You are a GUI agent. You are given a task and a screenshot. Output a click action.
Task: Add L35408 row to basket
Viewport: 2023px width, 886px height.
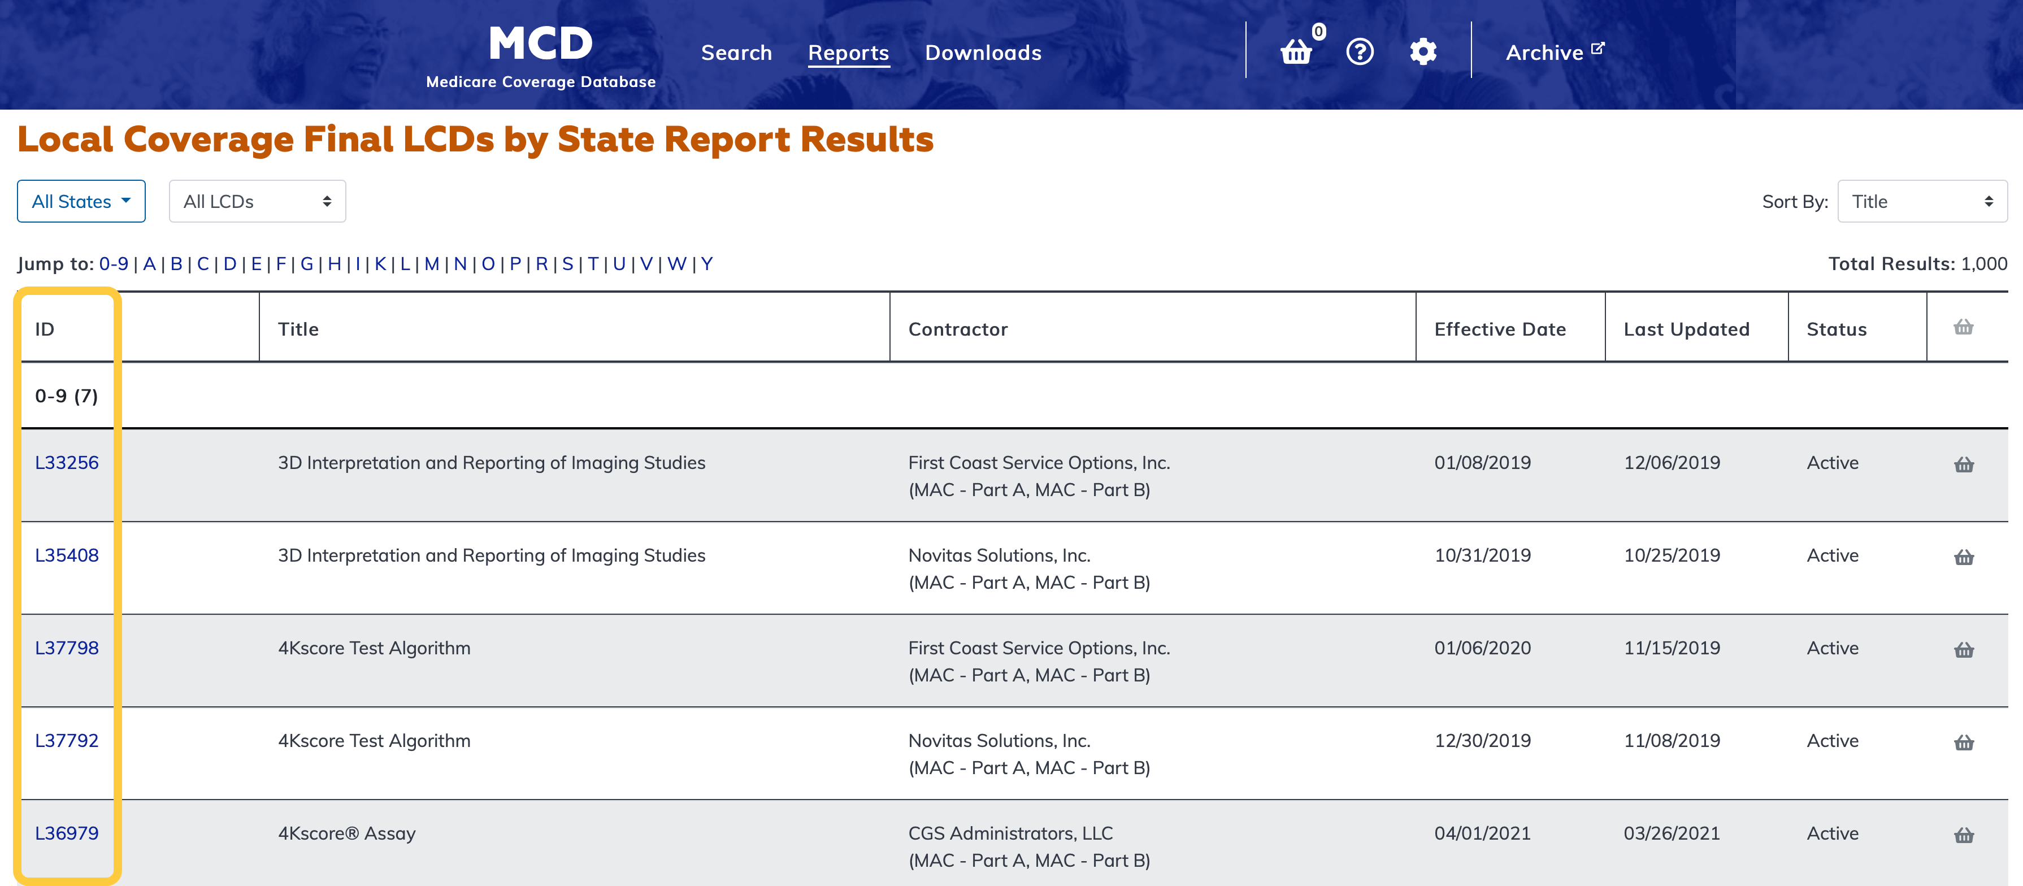1963,557
